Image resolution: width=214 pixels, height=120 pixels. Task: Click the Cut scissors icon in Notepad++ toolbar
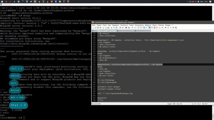pos(111,28)
